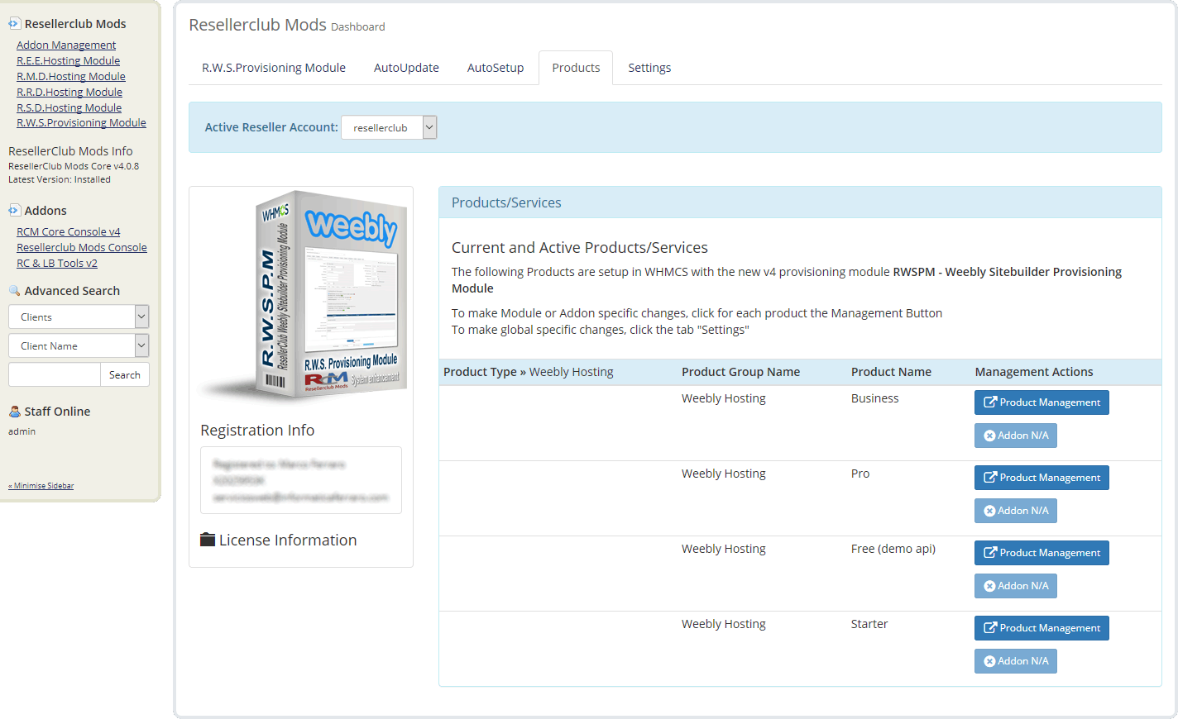Viewport: 1178px width, 719px height.
Task: Click the Product Group Name column header
Action: [740, 372]
